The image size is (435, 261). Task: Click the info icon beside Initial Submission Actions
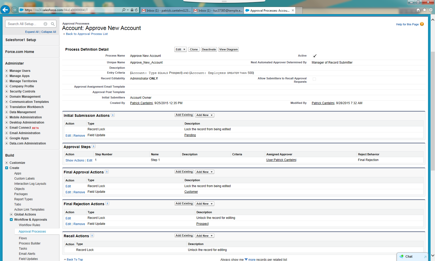pos(113,115)
